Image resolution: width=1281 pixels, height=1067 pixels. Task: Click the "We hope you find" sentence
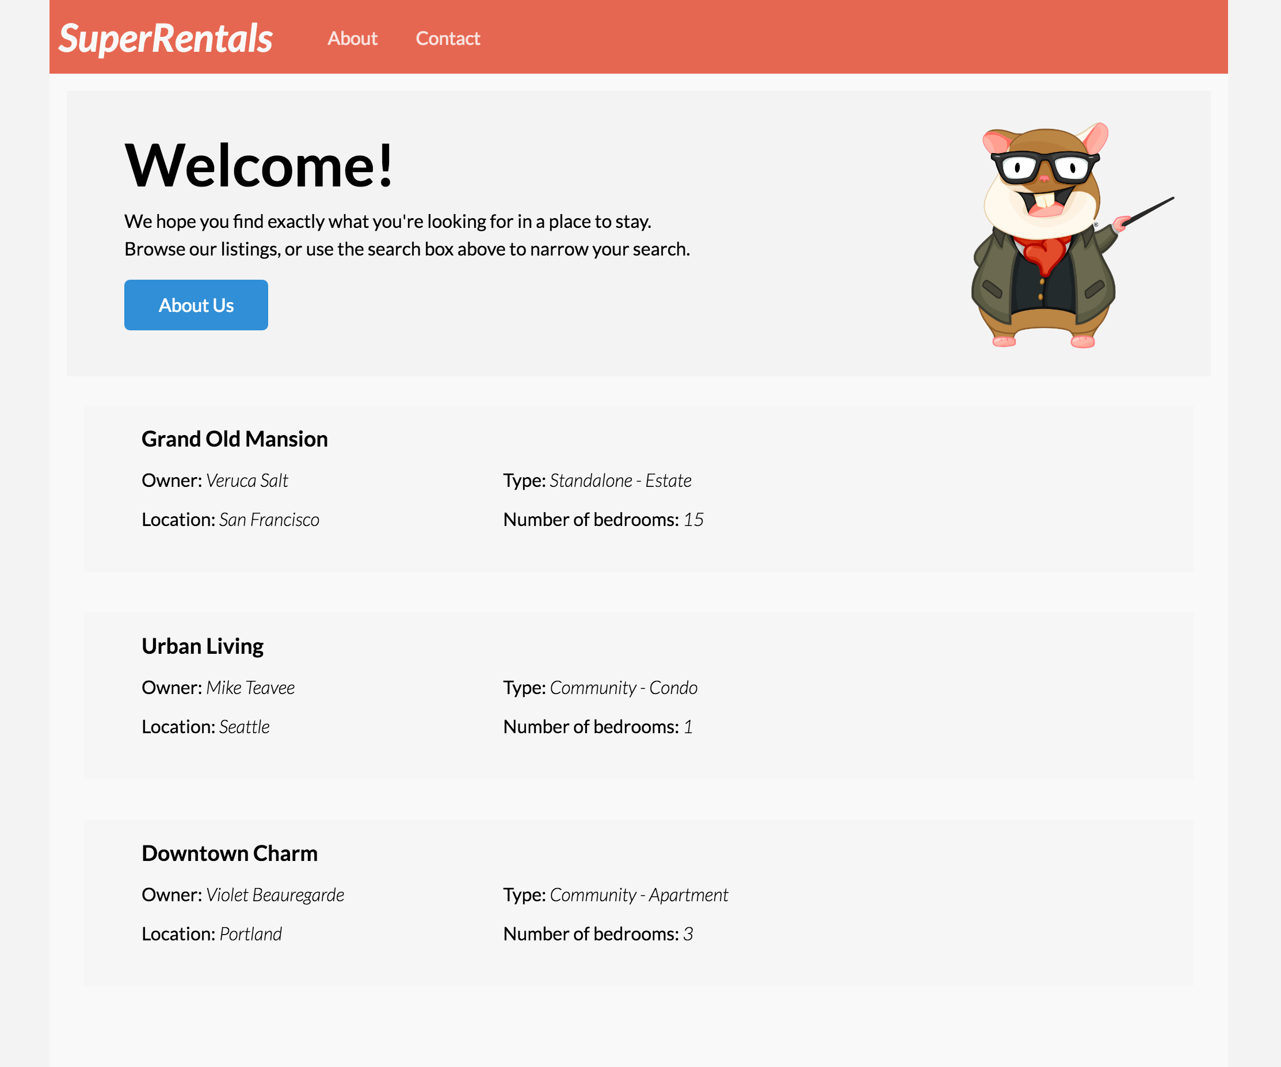tap(388, 221)
